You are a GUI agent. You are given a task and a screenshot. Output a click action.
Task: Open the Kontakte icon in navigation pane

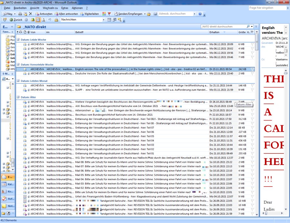point(4,191)
